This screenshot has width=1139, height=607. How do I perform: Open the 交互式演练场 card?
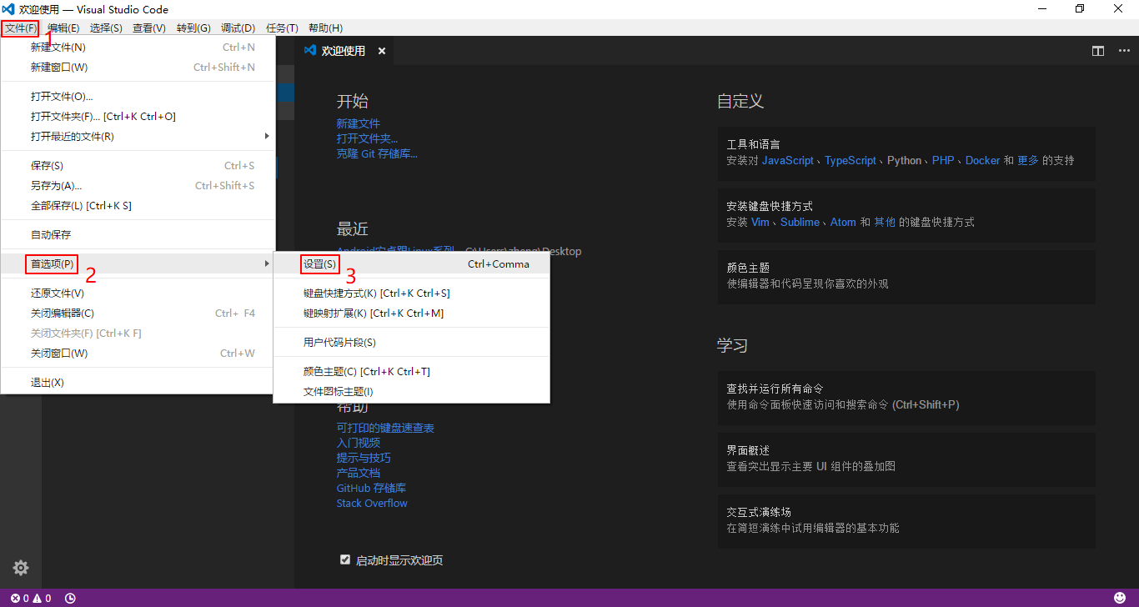[x=906, y=521]
